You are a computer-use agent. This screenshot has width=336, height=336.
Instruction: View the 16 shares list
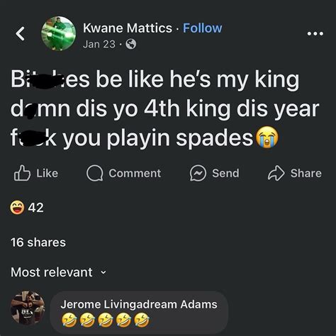[x=38, y=242]
